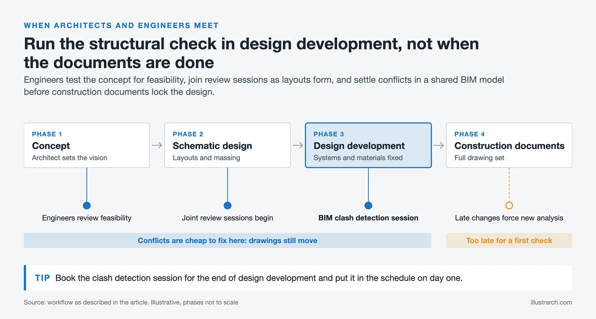
Task: Click 'Layouts and massing' text
Action: (206, 158)
